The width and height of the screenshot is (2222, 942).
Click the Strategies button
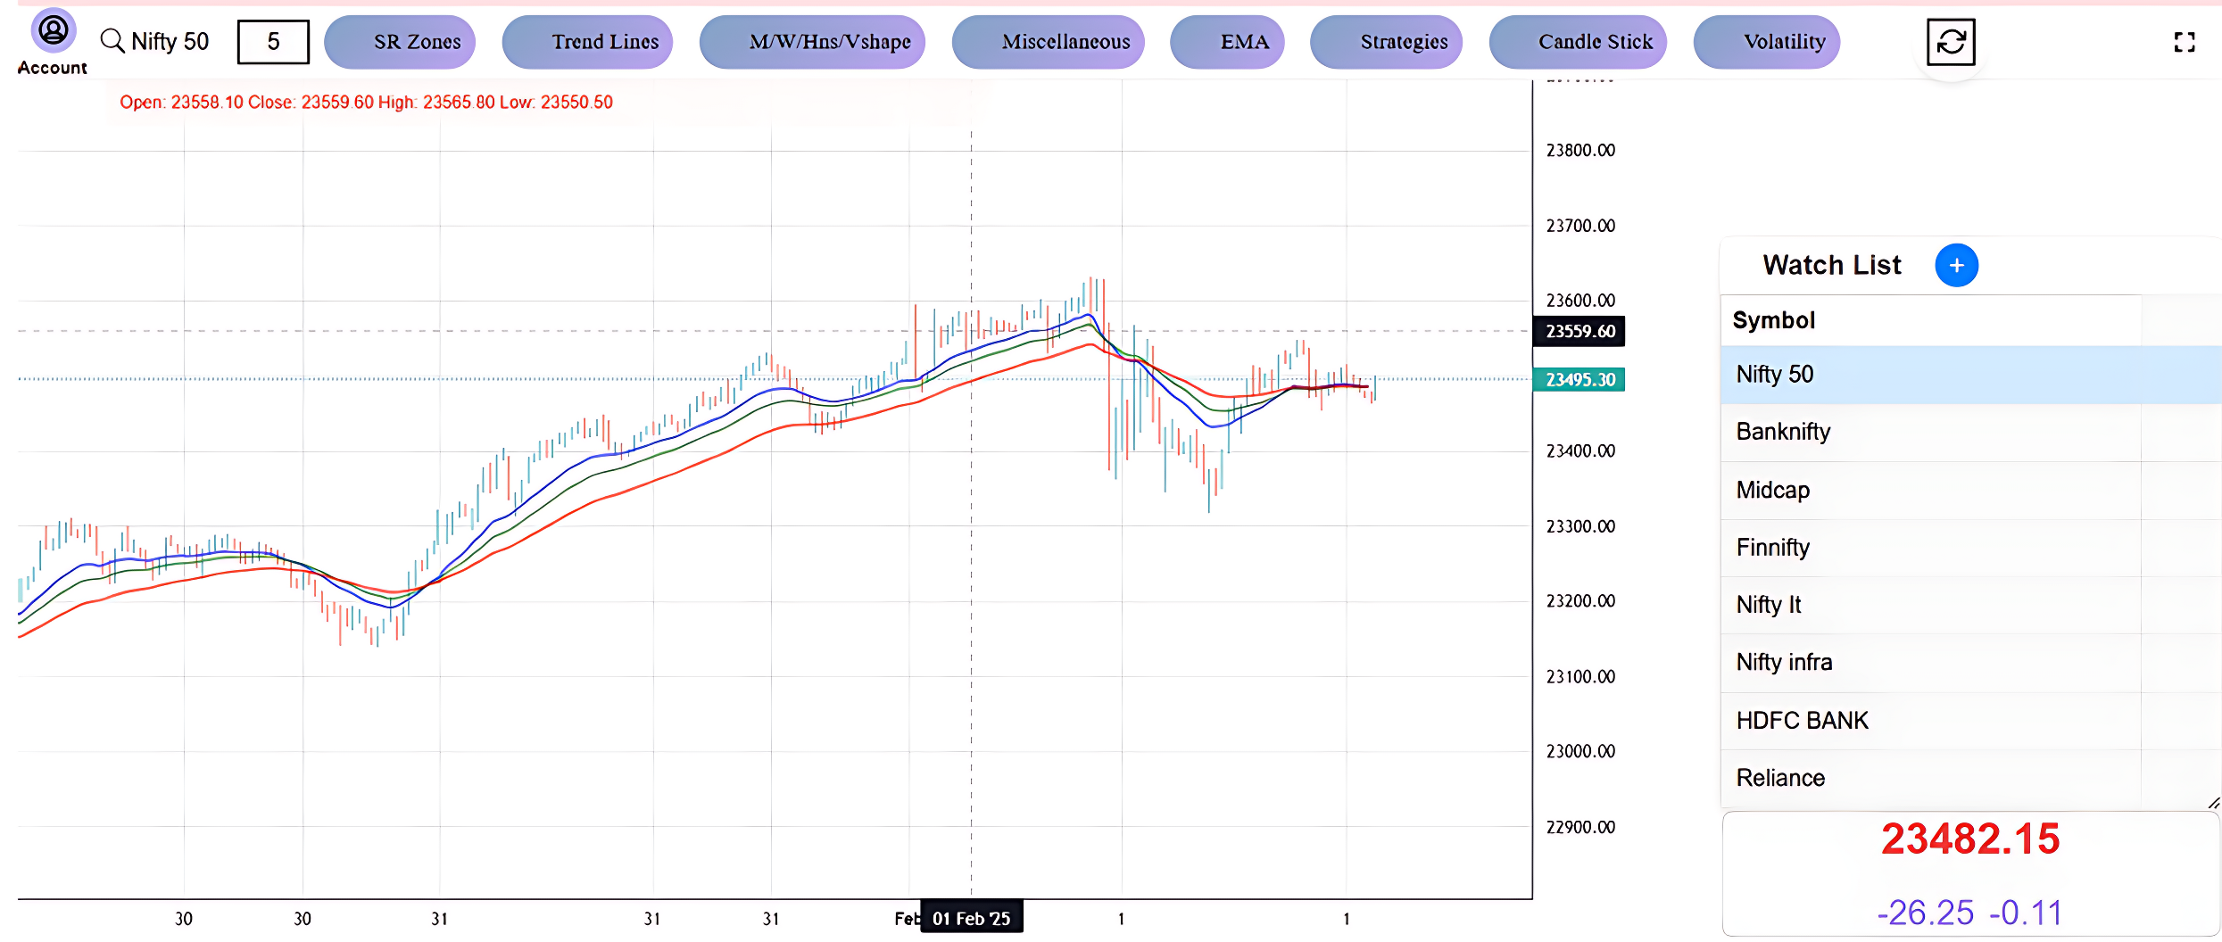point(1386,42)
